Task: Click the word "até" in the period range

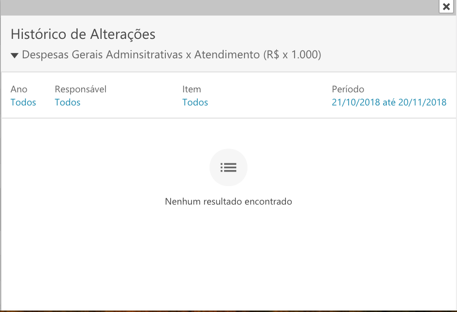Action: (x=389, y=102)
